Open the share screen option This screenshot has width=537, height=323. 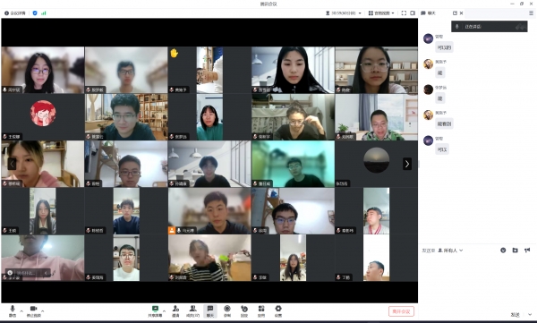click(155, 310)
